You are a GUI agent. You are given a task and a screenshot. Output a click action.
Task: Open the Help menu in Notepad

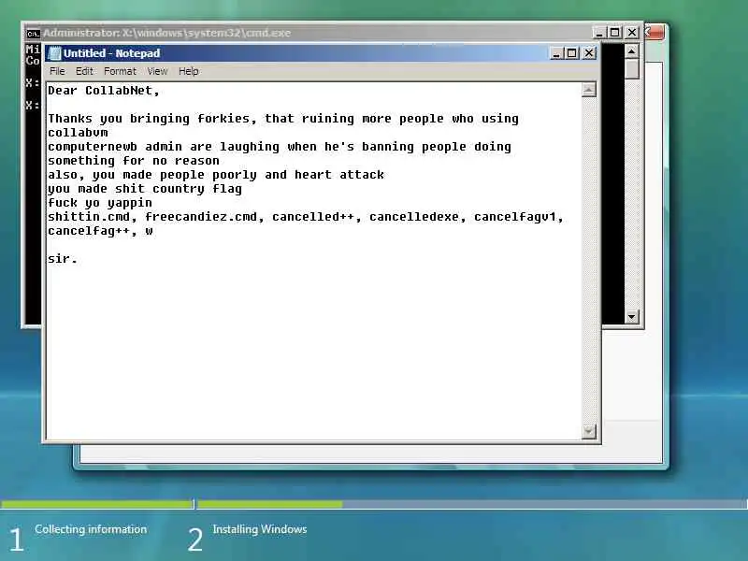coord(189,71)
